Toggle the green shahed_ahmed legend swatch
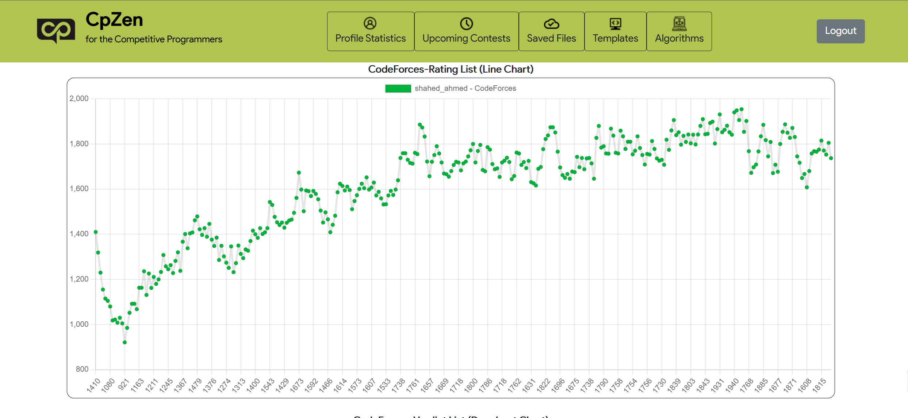 click(398, 89)
